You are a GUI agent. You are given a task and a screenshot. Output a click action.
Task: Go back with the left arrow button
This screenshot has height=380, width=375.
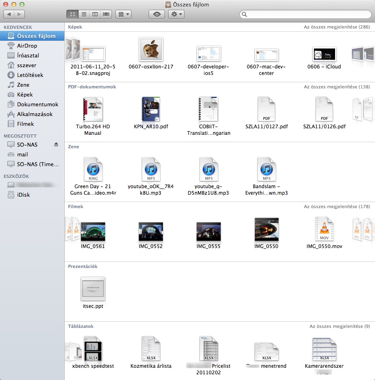[x=9, y=14]
